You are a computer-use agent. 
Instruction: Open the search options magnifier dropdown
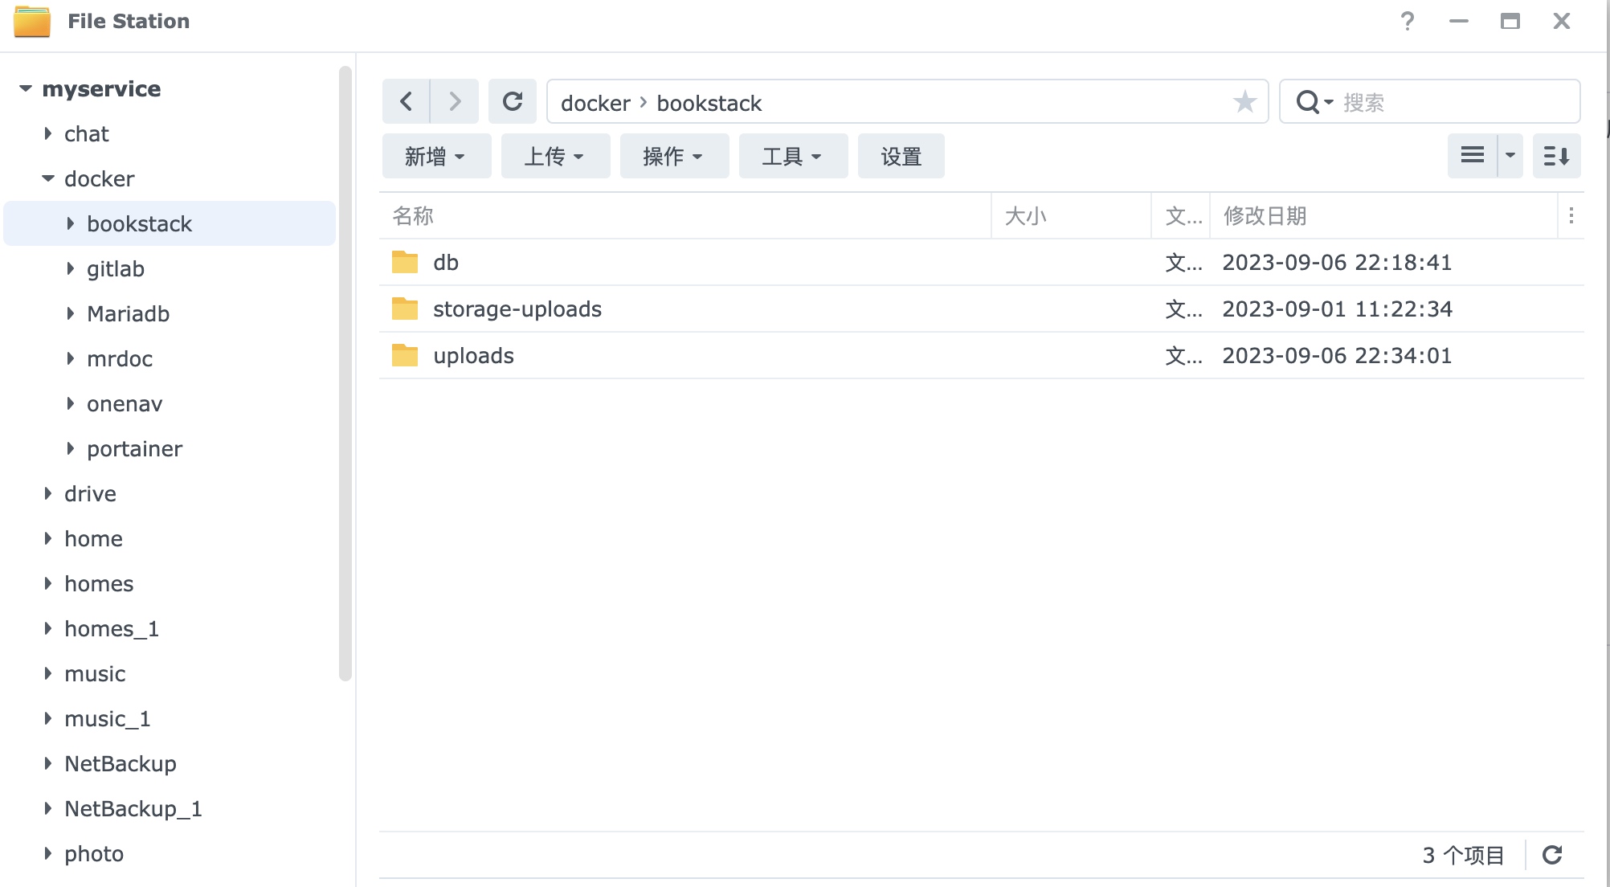pos(1314,102)
